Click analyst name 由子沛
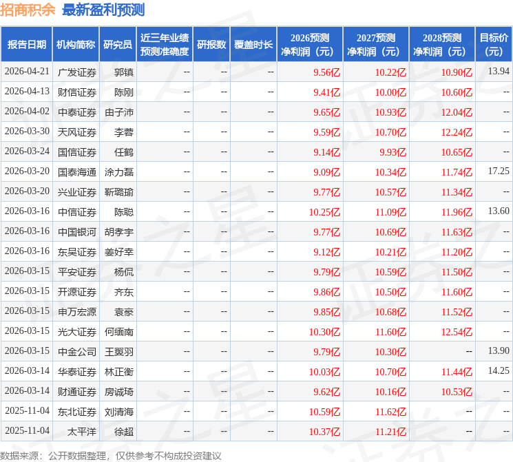513x462 pixels. (118, 112)
